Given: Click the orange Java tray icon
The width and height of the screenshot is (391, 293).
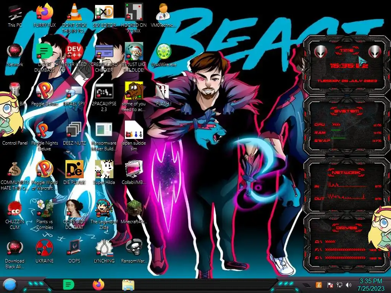Looking at the screenshot, I should [319, 285].
